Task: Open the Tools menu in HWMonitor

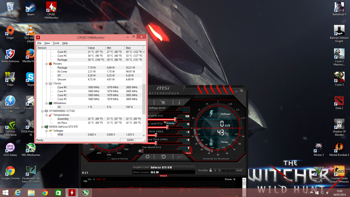Action: click(56, 43)
